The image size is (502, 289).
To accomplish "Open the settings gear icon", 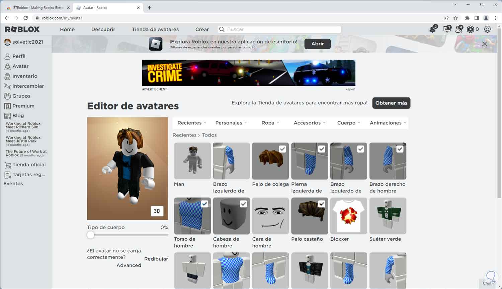I will coord(488,29).
